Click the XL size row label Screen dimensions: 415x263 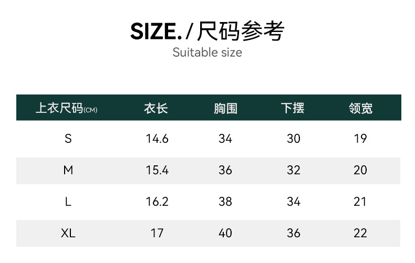[68, 233]
